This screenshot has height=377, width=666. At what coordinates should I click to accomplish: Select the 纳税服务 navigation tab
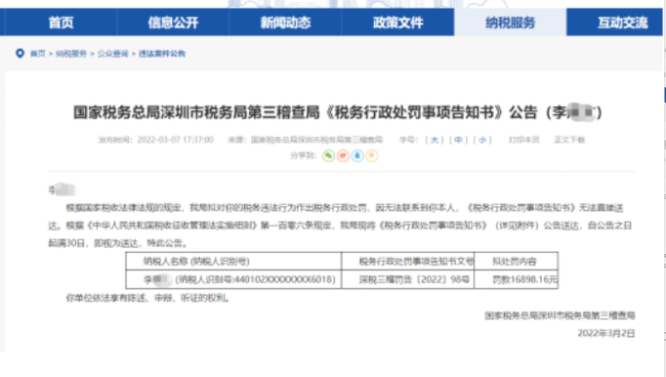[510, 22]
